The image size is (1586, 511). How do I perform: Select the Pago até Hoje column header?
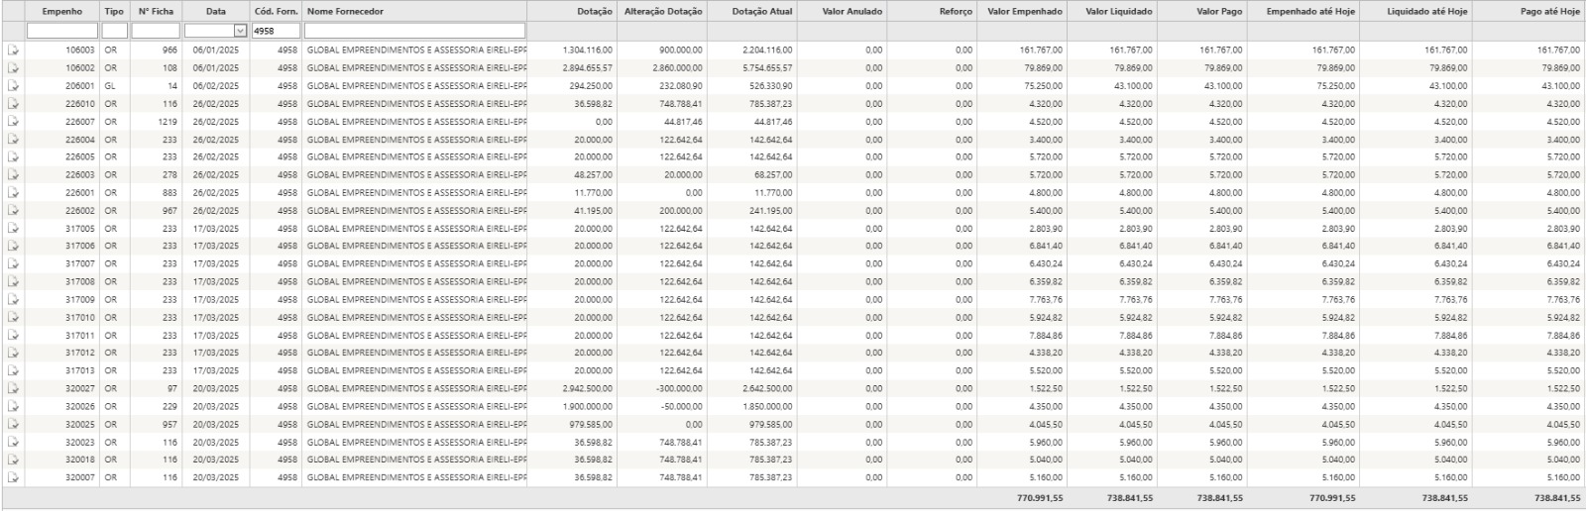1549,12
